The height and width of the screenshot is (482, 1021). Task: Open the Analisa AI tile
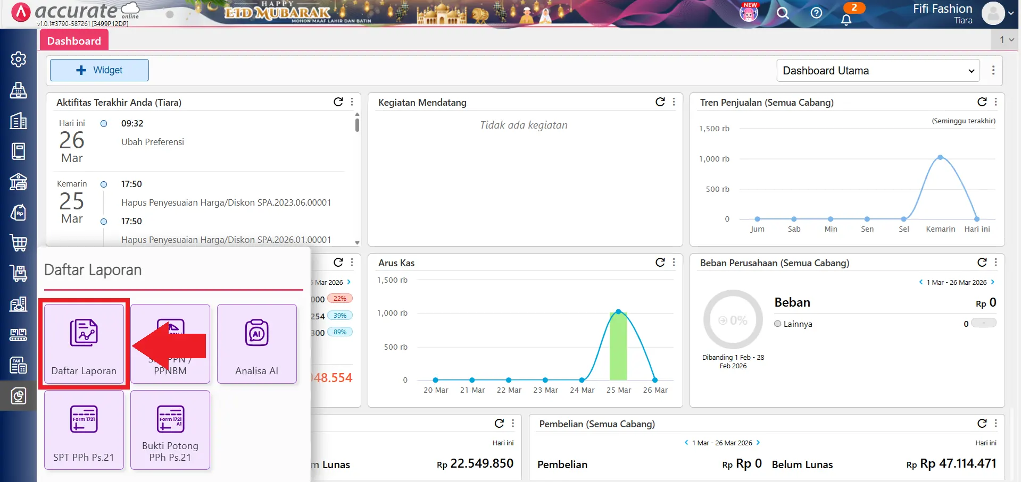click(x=256, y=344)
